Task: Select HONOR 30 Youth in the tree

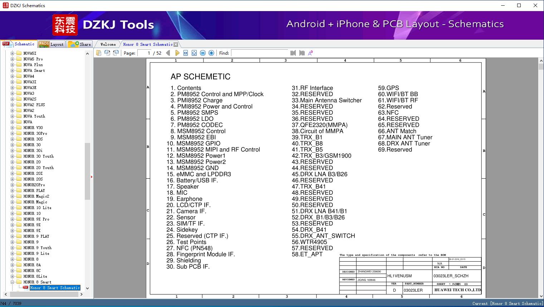Action: 39,156
